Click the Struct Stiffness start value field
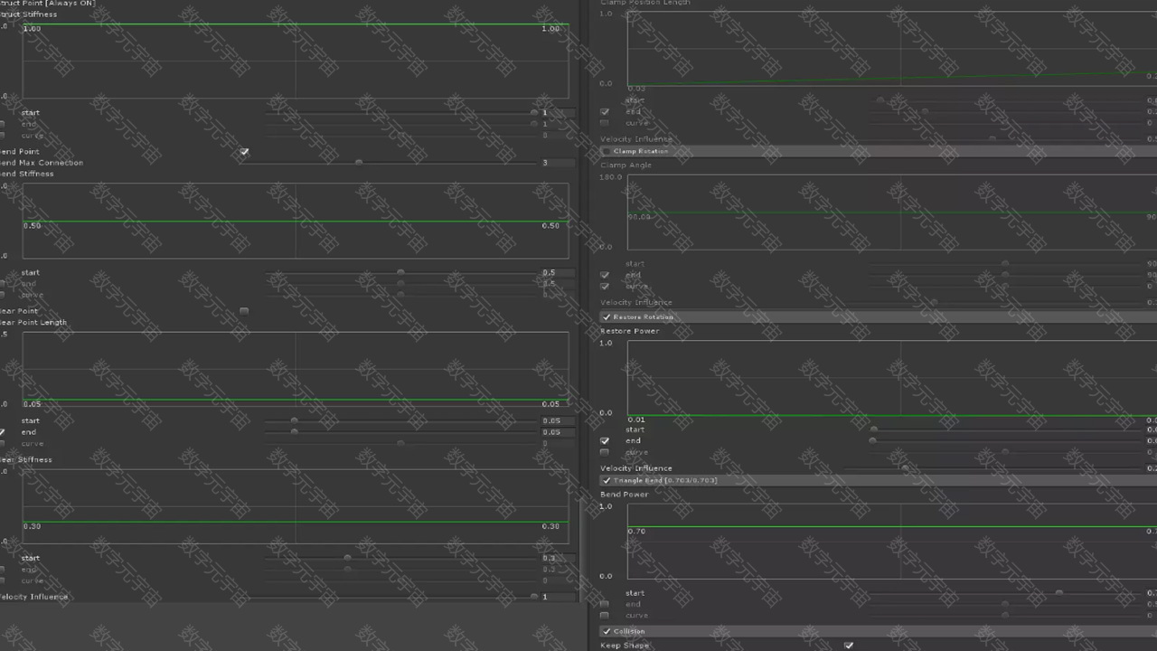 click(x=557, y=113)
